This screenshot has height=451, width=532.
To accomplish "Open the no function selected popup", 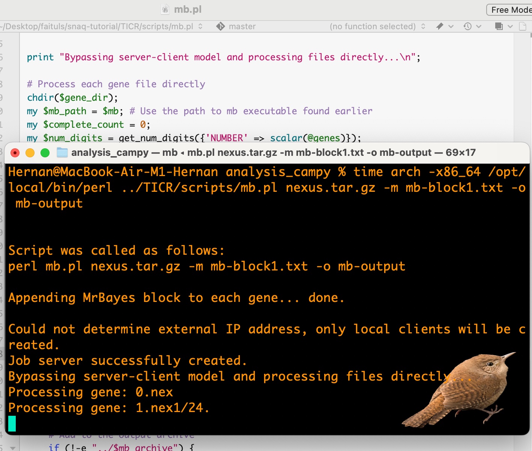I will (377, 27).
